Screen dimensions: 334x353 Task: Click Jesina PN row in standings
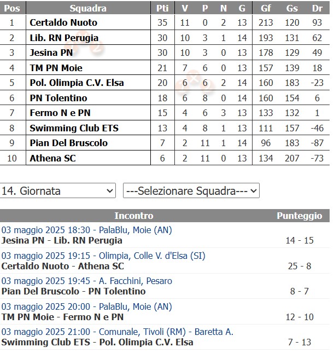tap(50, 53)
